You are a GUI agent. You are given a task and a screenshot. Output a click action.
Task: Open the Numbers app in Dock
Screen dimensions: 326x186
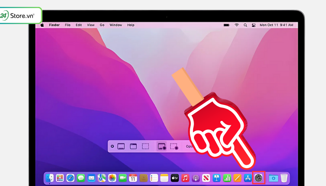[x=227, y=178]
